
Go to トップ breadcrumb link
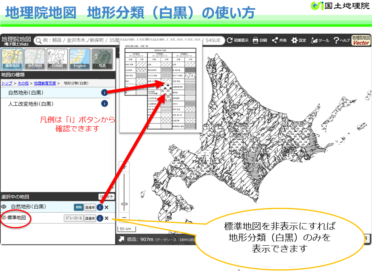(7, 83)
